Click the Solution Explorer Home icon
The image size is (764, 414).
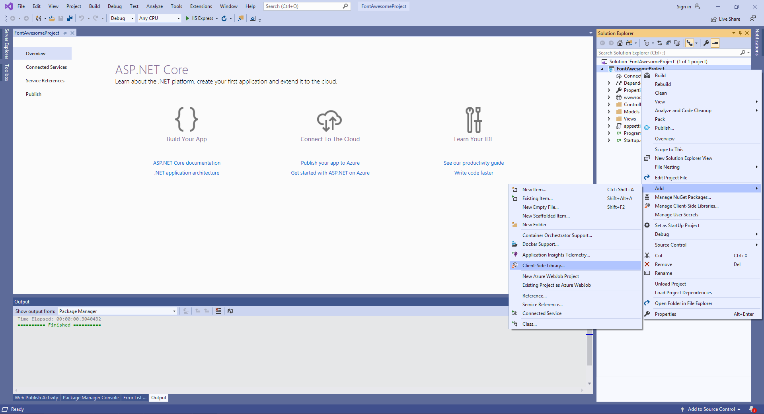[x=620, y=43]
